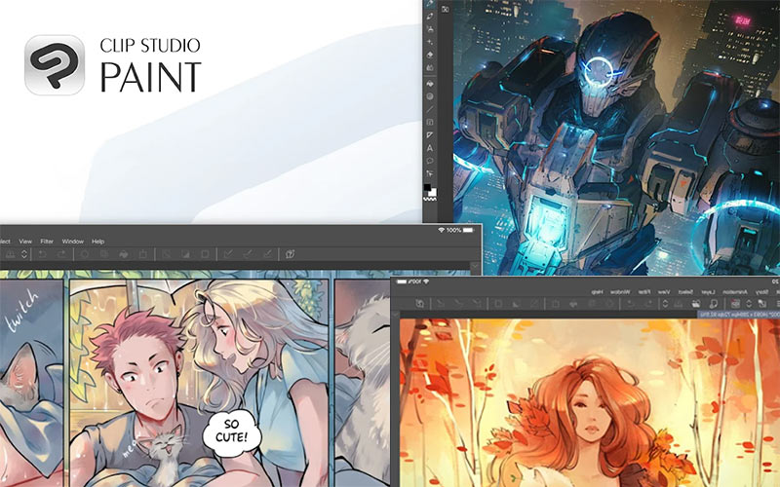Click Undo in comic window command bar
Viewport: 780px width, 487px height.
(41, 254)
